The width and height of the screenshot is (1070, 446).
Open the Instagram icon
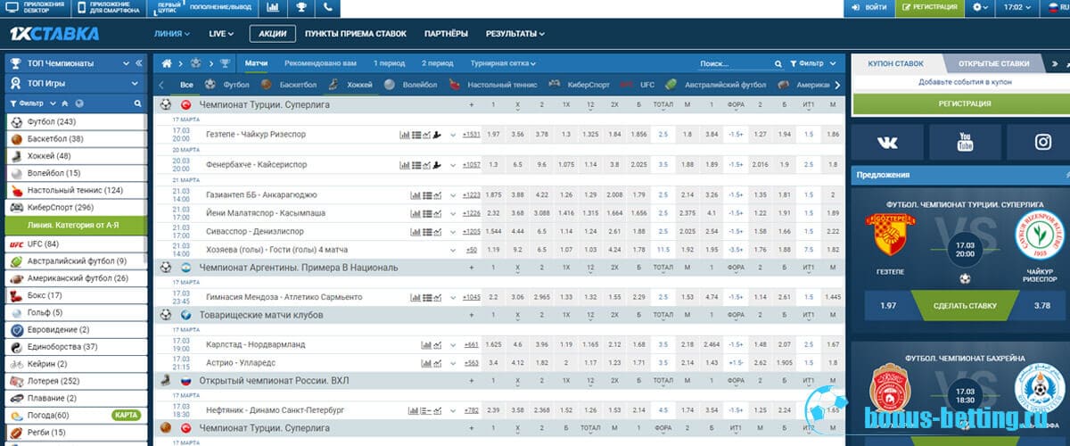pos(1041,142)
